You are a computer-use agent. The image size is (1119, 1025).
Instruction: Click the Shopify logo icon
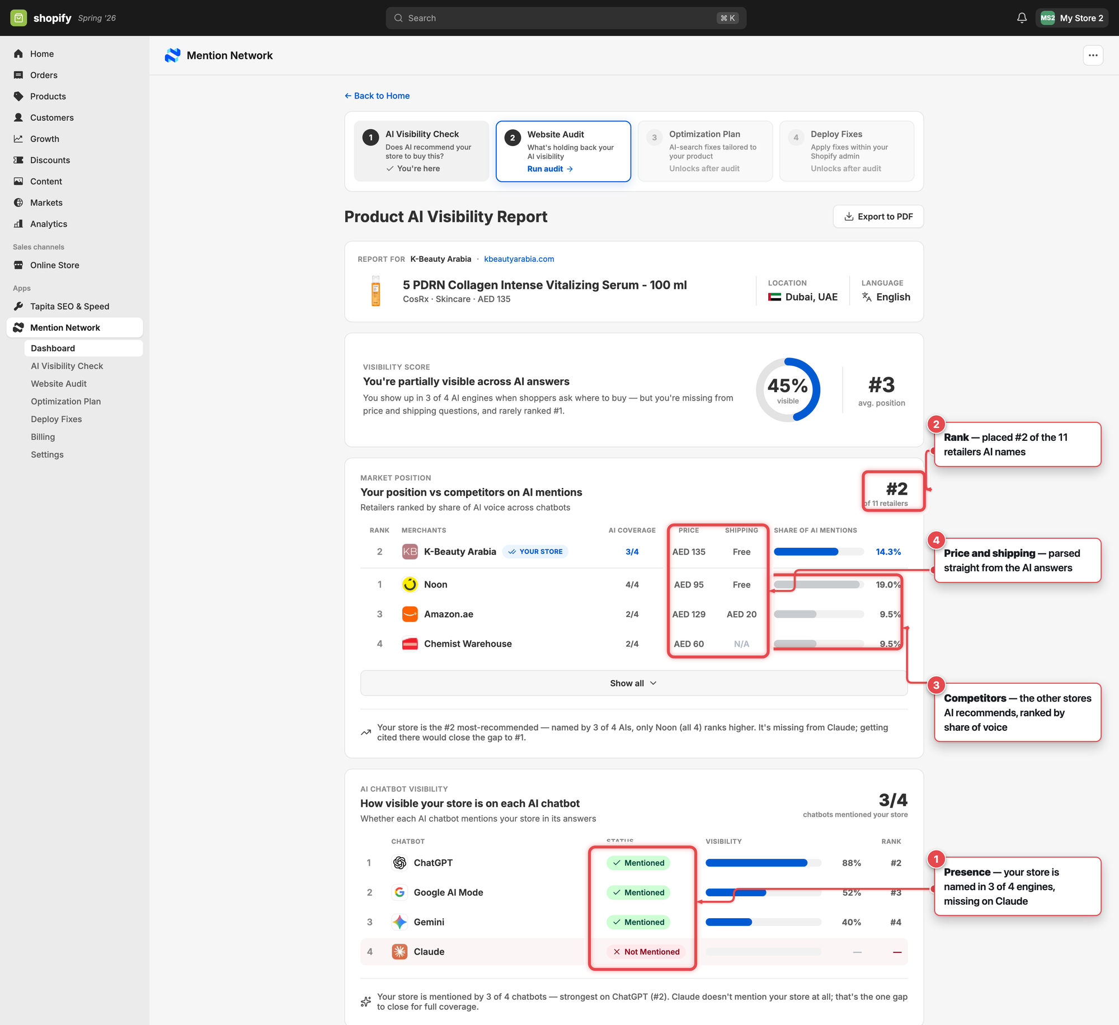tap(18, 18)
